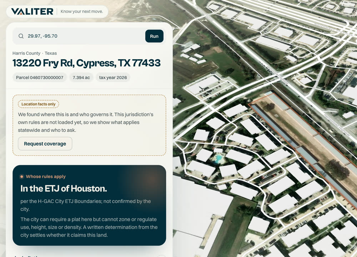Click the Fry Road label on the map
Viewport: 357px width, 257px height.
pyautogui.click(x=191, y=118)
